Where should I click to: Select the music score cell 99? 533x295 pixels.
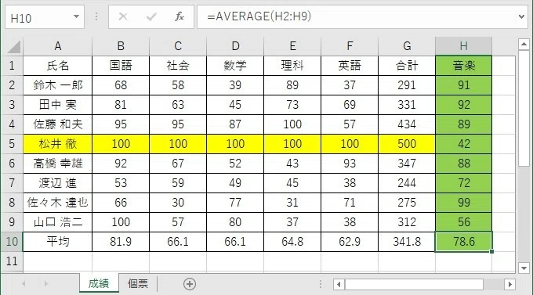pyautogui.click(x=464, y=203)
